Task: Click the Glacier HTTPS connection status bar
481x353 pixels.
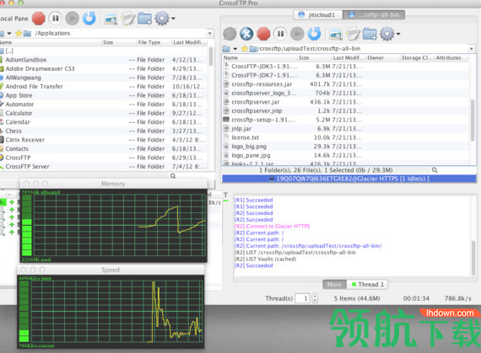Action: [349, 179]
